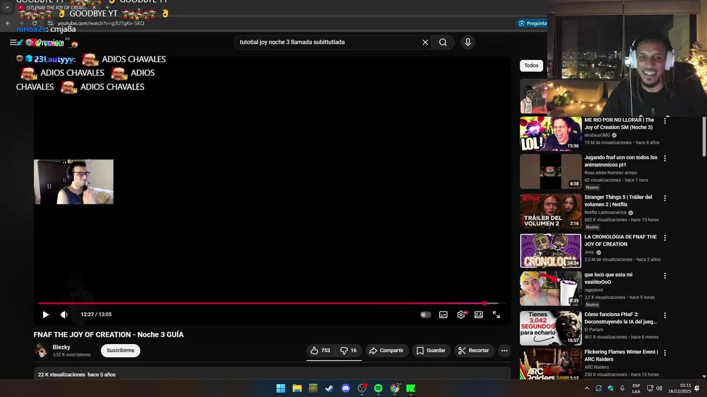Click the Netflix Latinoamérica channel name
The width and height of the screenshot is (707, 397).
[605, 212]
